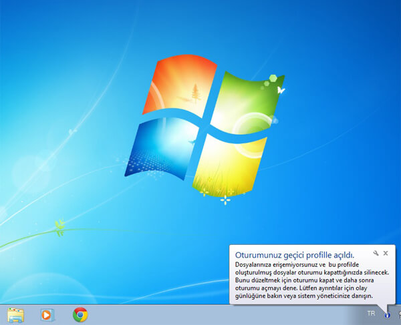This screenshot has width=401, height=325.
Task: Launch Windows Media Player from taskbar
Action: tap(47, 315)
